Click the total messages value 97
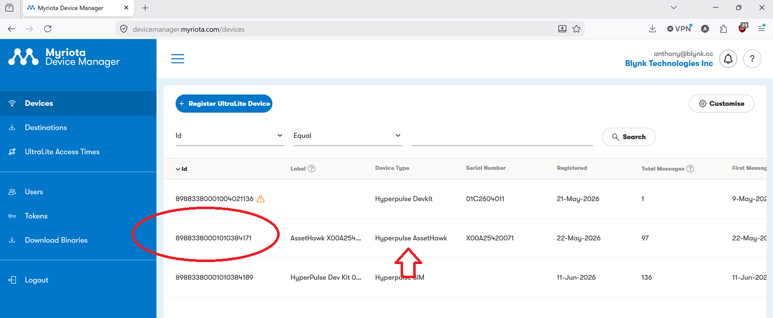Image resolution: width=773 pixels, height=318 pixels. 645,238
